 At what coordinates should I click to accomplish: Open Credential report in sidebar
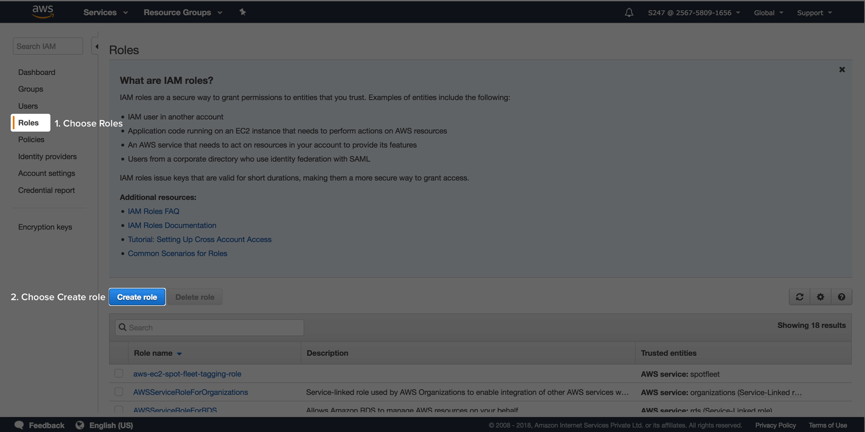click(46, 190)
